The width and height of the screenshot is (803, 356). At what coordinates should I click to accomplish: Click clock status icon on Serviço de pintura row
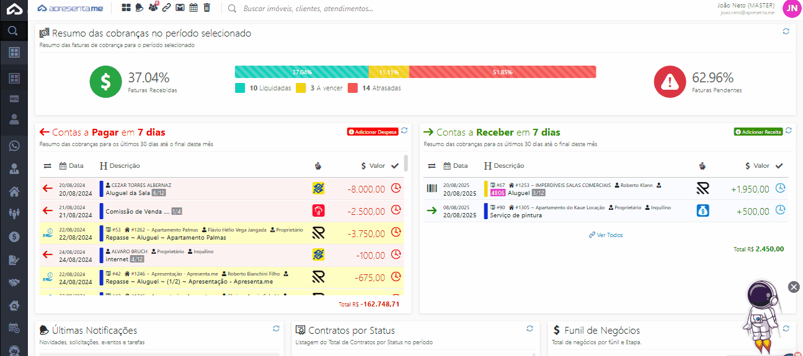pos(781,211)
